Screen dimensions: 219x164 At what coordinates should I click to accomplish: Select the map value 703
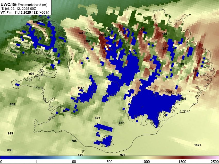12,104
